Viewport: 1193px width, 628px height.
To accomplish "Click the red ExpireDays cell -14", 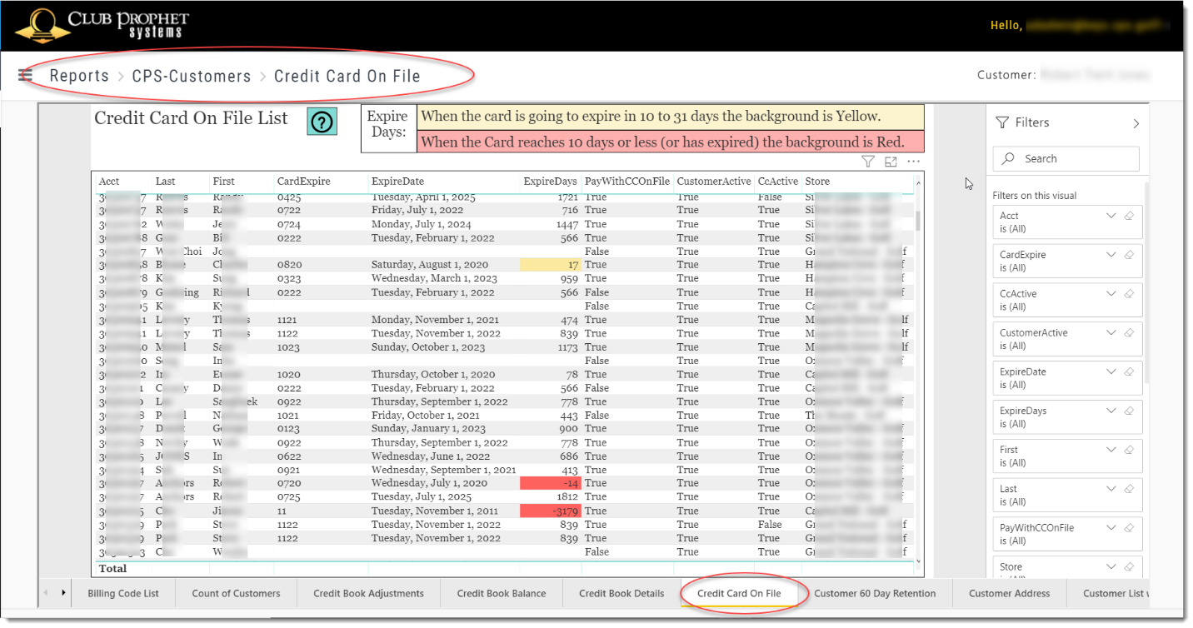I will coord(550,483).
